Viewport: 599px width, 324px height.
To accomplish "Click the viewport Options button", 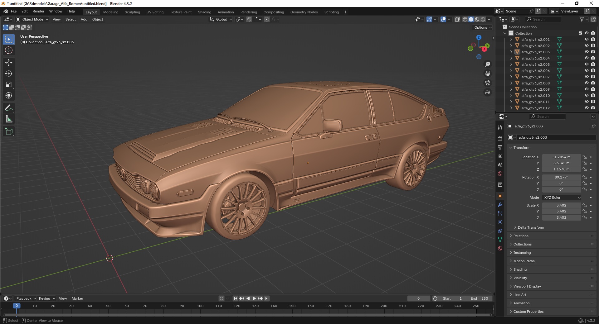I will coord(483,27).
